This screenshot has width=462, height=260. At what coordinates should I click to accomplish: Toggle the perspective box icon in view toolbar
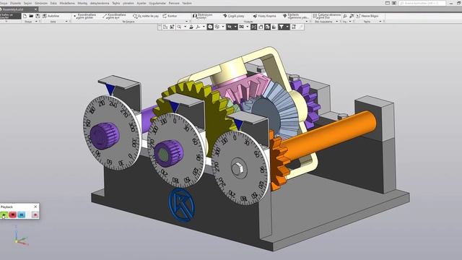click(x=261, y=27)
